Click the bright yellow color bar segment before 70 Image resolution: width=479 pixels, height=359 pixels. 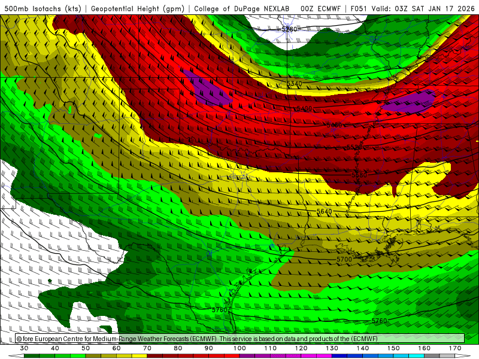click(x=140, y=357)
